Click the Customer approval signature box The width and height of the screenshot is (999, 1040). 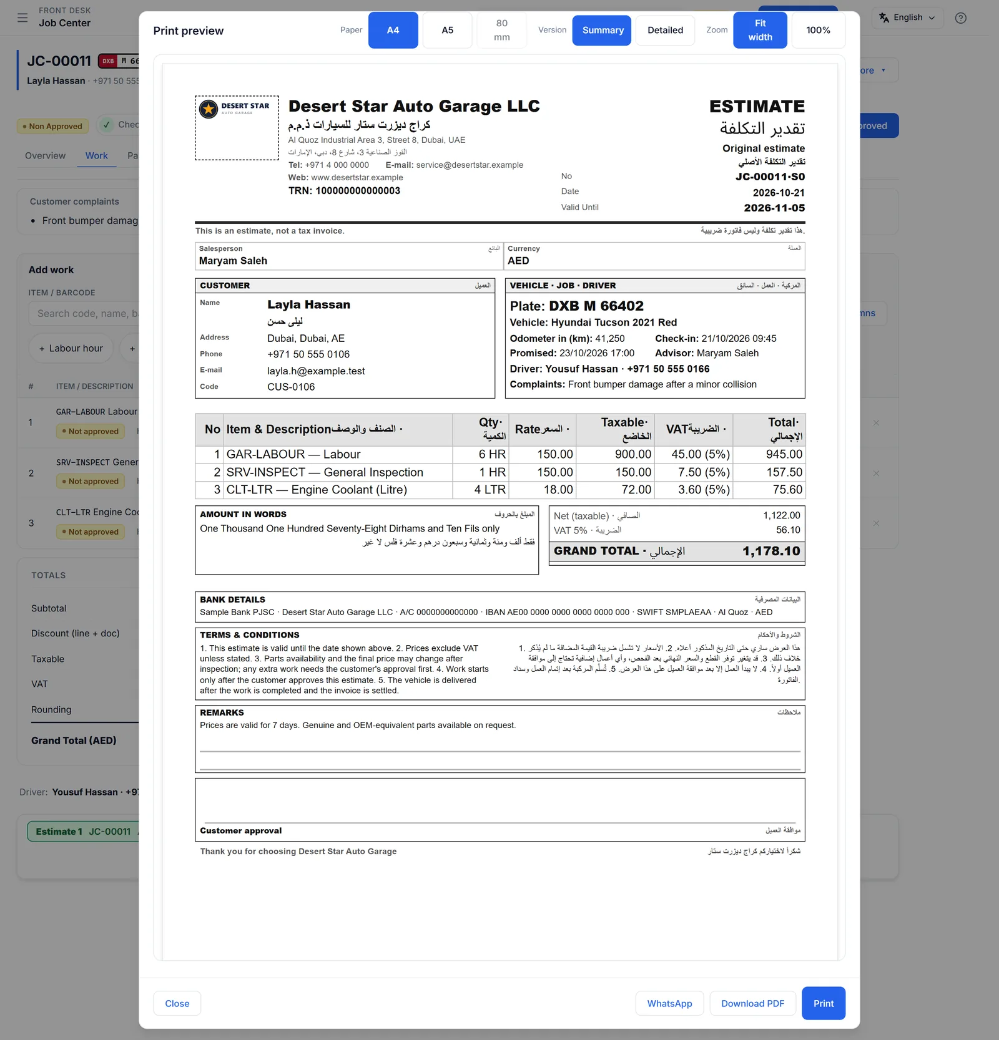pos(499,809)
